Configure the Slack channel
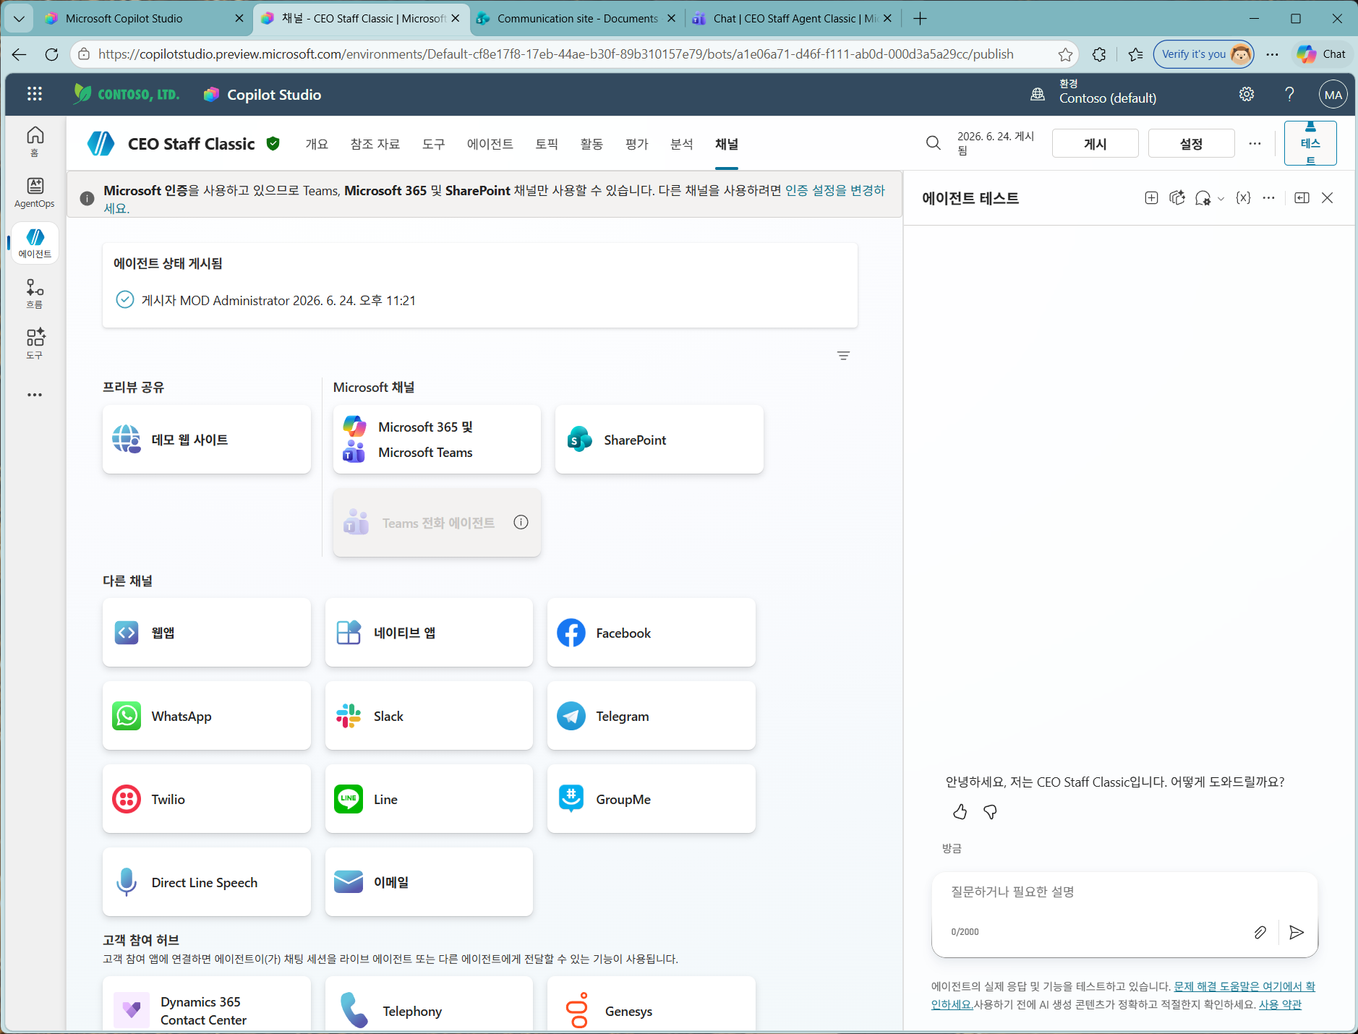 pyautogui.click(x=429, y=716)
